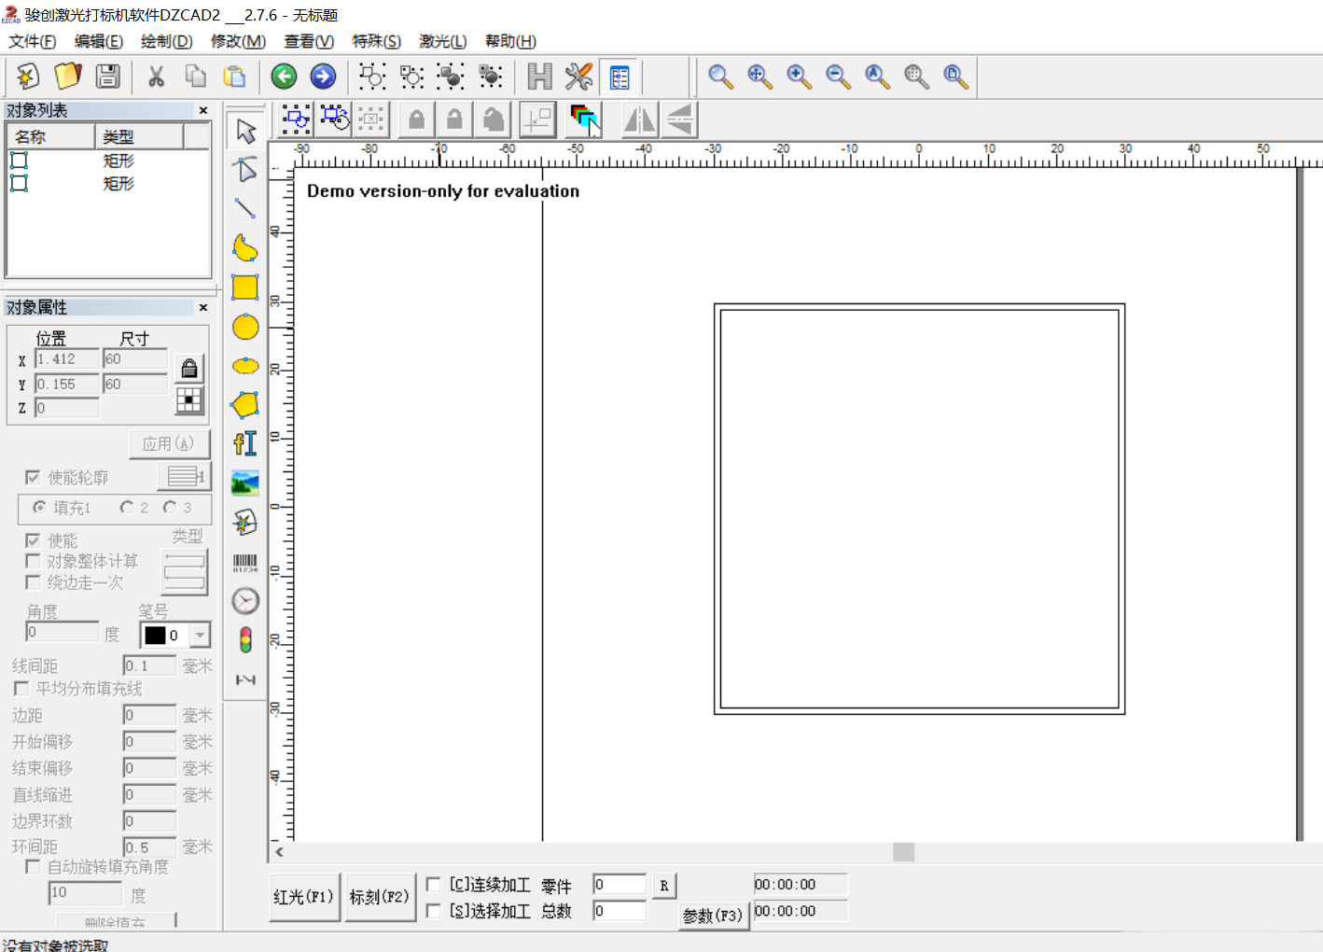Select the Rectangle drawing tool
1323x952 pixels.
[x=245, y=287]
